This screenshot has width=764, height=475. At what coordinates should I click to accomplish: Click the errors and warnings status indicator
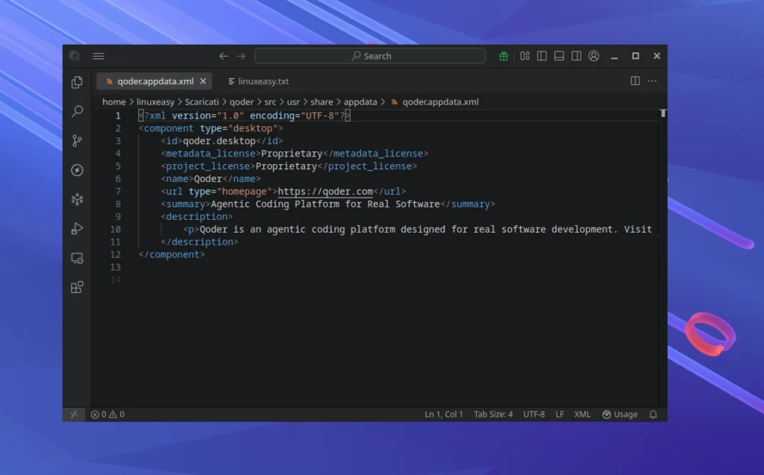tap(107, 414)
